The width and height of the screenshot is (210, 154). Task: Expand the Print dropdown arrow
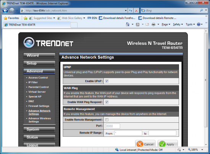pyautogui.click(x=158, y=24)
